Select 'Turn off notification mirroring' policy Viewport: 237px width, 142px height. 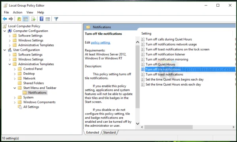167,59
